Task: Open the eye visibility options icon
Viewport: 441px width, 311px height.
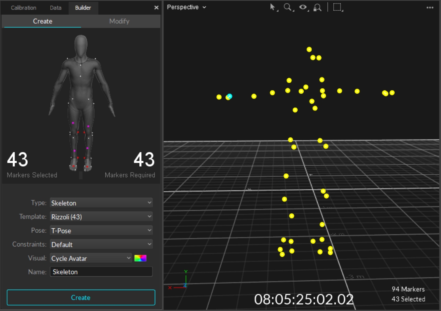Action: point(303,7)
